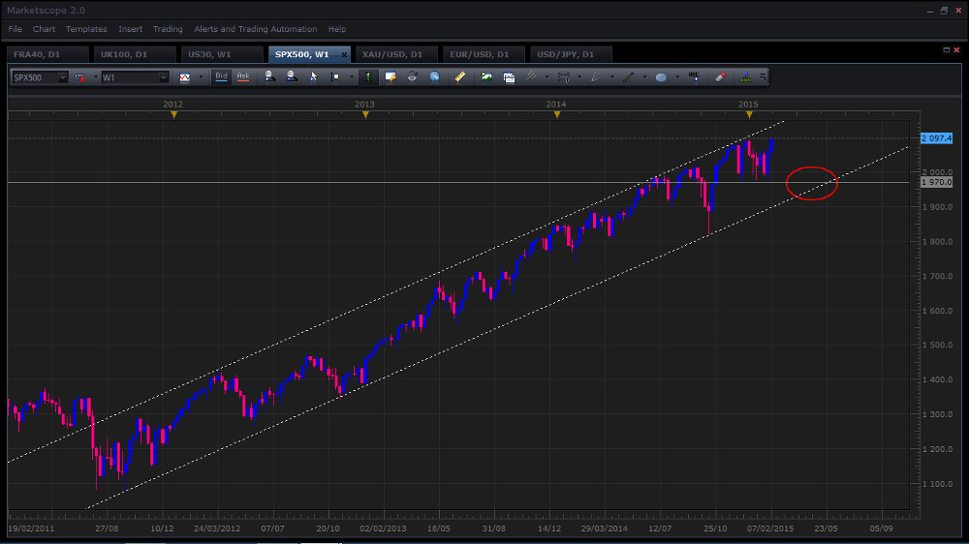Open the Templates menu
This screenshot has height=544, width=969.
pyautogui.click(x=86, y=29)
